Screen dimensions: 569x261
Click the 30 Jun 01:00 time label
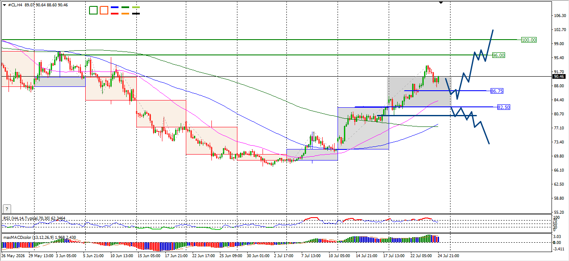(257, 256)
